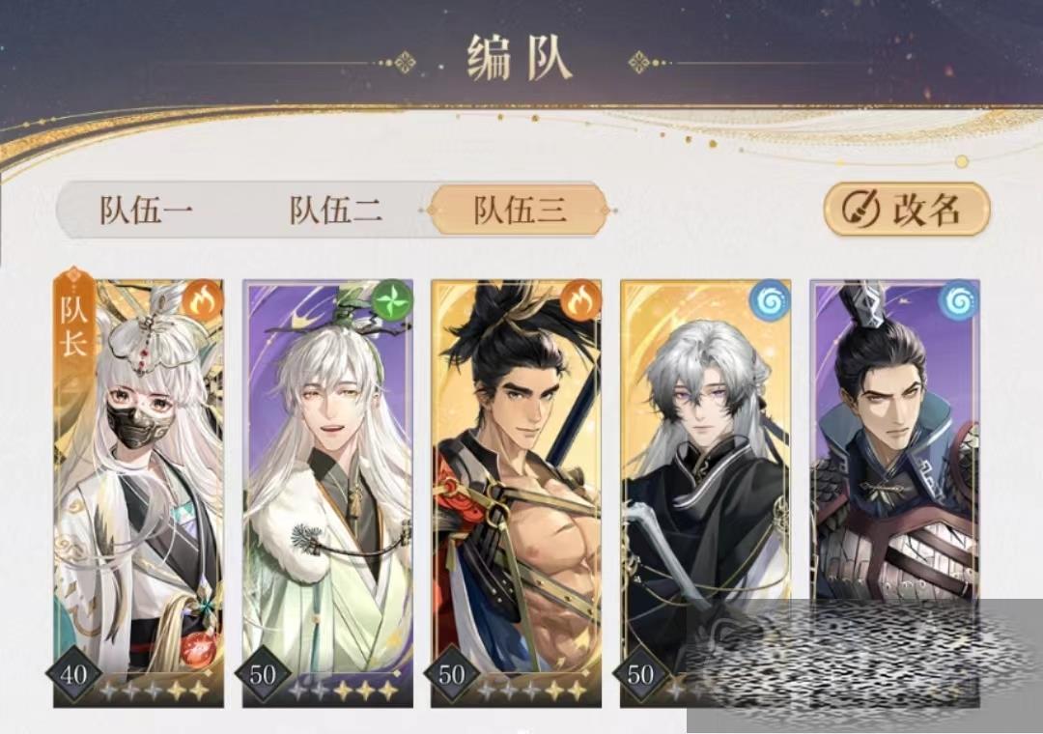
Task: Select the masked white-haired captain card
Action: pos(138,494)
